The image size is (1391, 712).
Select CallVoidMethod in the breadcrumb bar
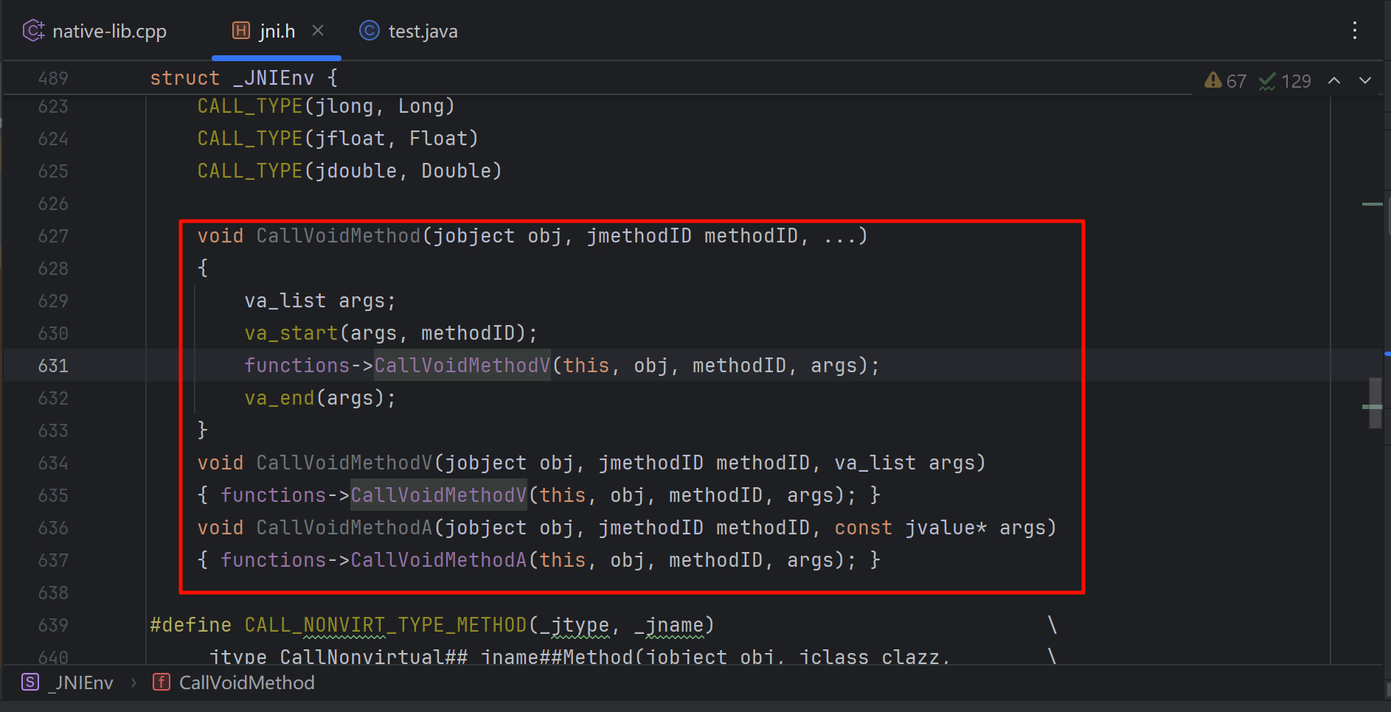pyautogui.click(x=246, y=683)
